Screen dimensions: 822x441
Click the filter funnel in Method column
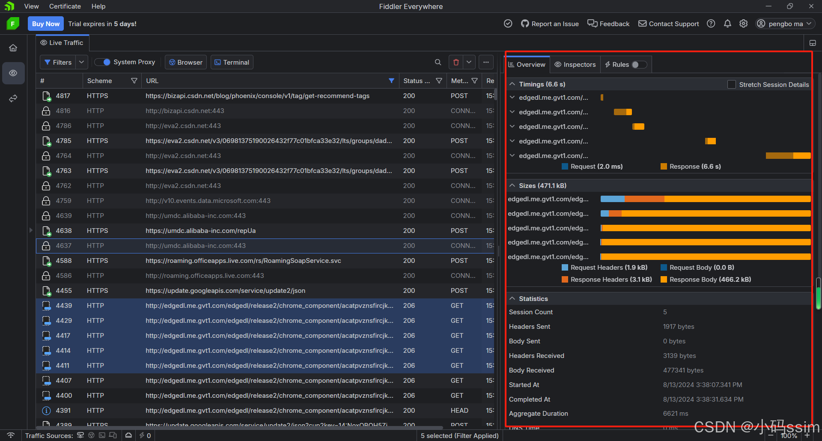tap(474, 81)
